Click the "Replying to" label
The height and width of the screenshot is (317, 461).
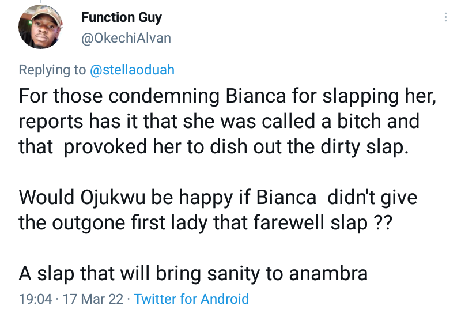coord(52,70)
